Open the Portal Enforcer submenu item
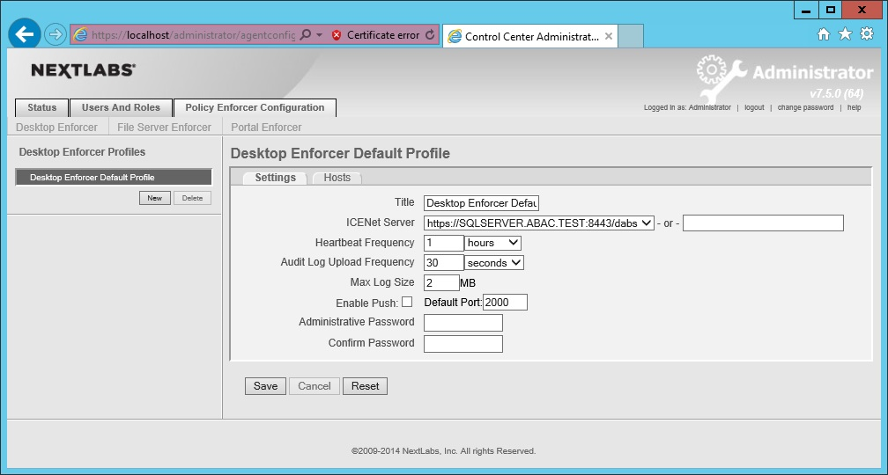Screen dimensions: 888x475 [x=266, y=128]
